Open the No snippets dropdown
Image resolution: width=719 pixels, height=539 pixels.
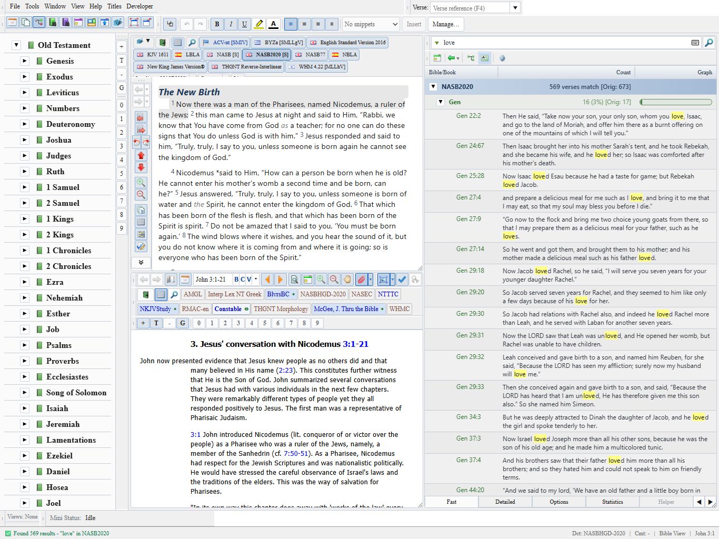(371, 24)
